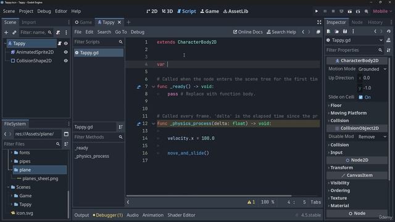Screen dimensions: 395x222
Task: Open the Movie Maker mode icon
Action: (366, 11)
